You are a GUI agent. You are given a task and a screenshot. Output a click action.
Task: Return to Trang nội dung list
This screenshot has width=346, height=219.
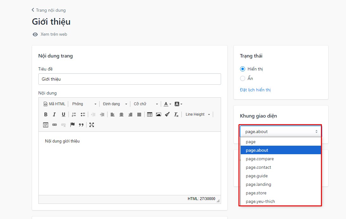pos(51,10)
